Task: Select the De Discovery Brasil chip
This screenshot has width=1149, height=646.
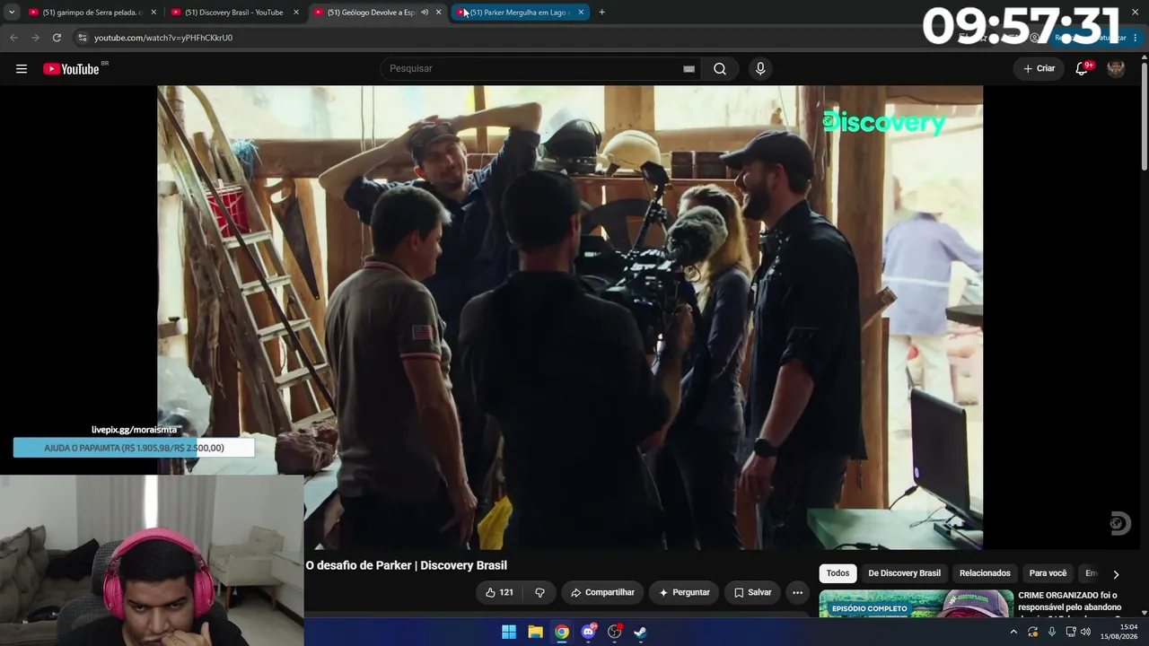Action: (x=904, y=573)
